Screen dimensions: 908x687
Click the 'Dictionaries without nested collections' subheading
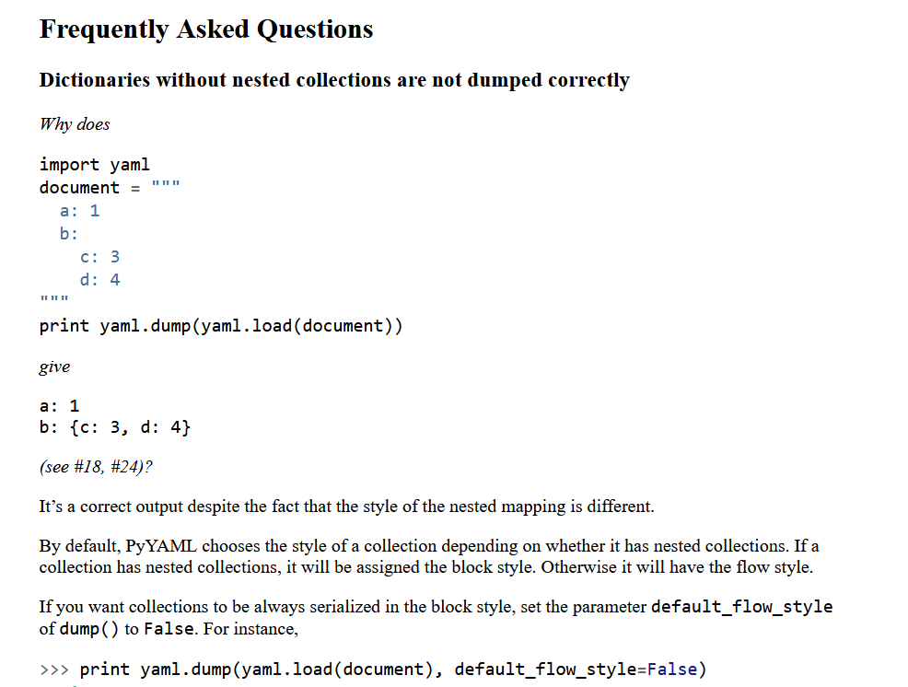pos(333,80)
